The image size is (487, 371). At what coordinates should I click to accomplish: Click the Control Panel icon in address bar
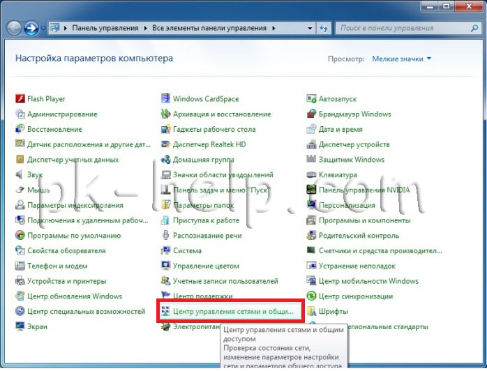click(x=55, y=28)
